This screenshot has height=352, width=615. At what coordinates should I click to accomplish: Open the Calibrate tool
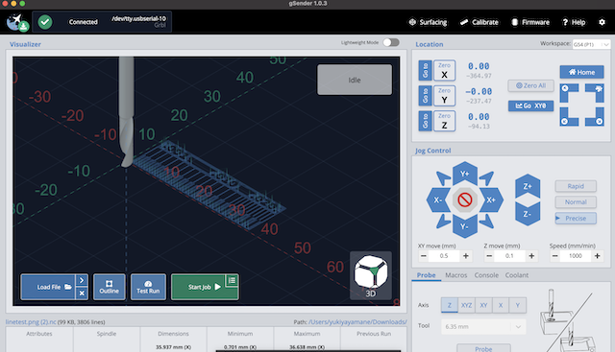click(480, 22)
